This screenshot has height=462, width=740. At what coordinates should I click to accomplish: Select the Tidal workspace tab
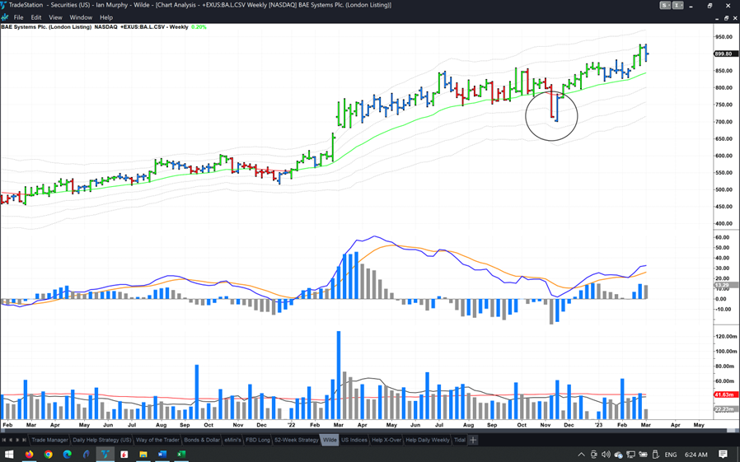(459, 440)
